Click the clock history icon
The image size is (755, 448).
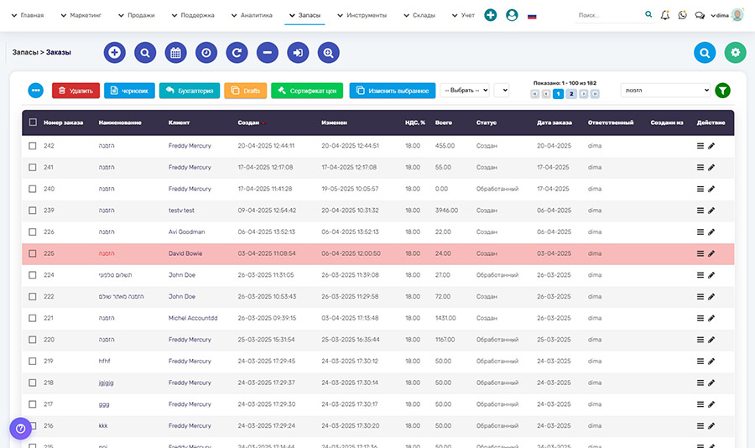tap(206, 53)
